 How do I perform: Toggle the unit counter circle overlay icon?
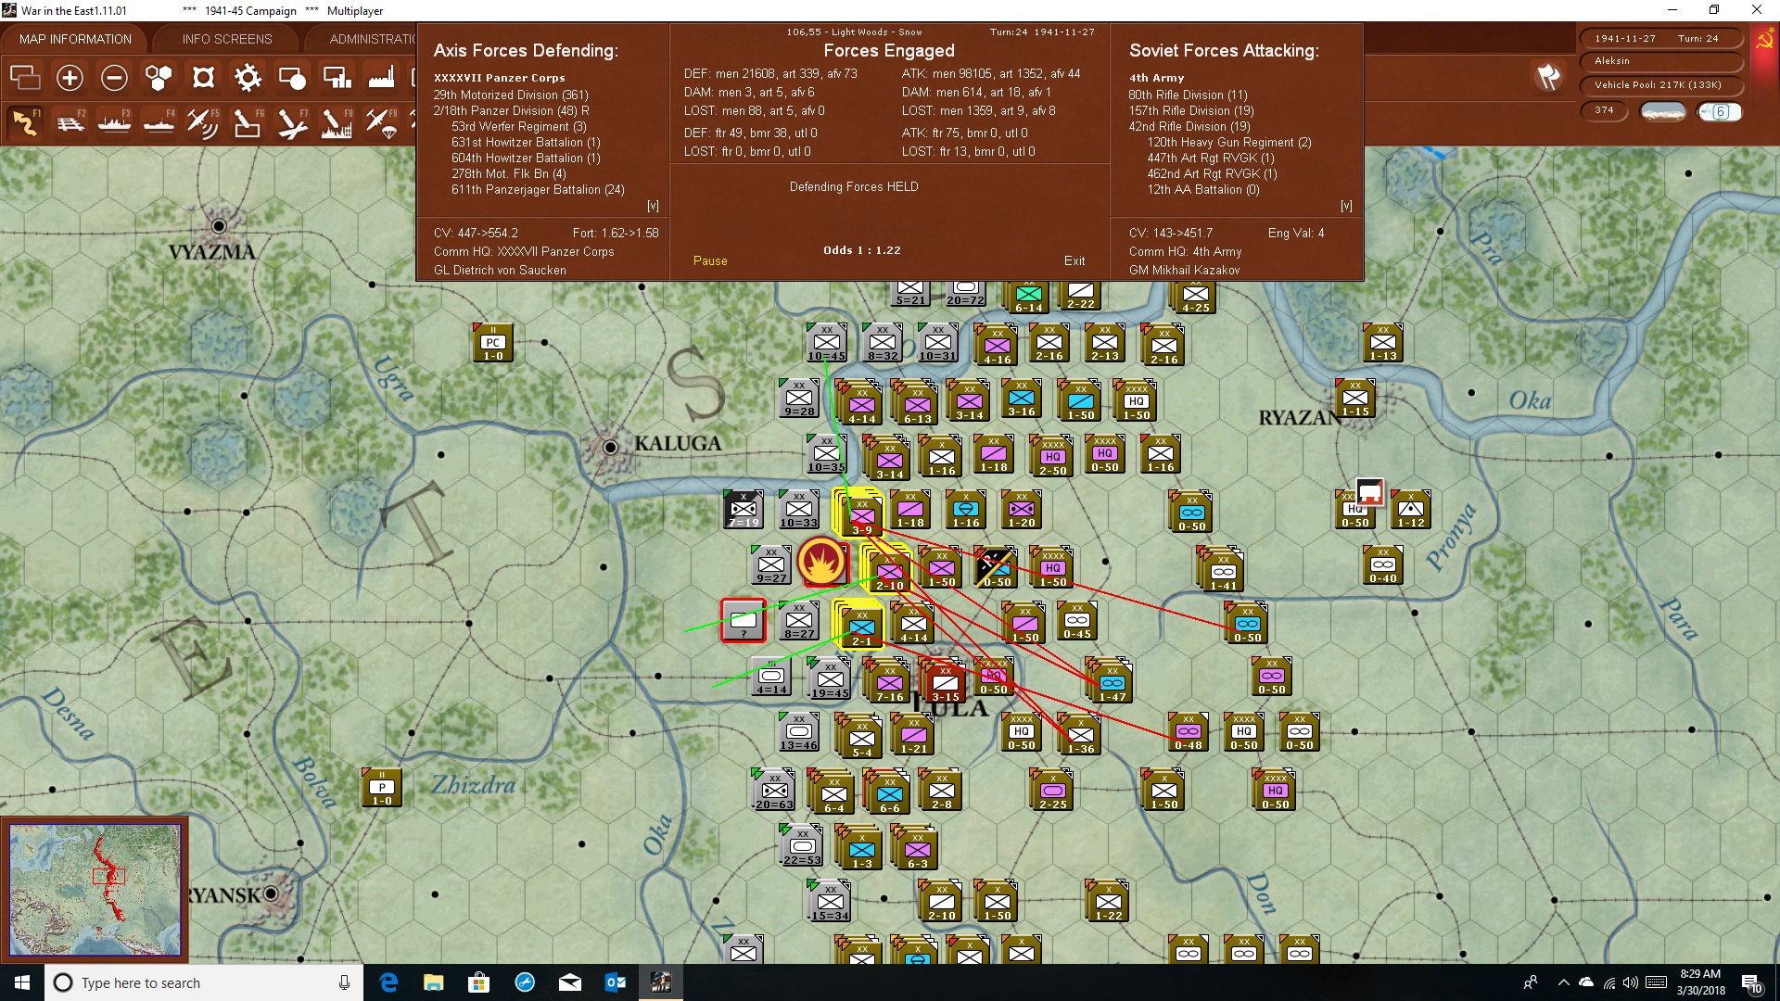(x=292, y=78)
